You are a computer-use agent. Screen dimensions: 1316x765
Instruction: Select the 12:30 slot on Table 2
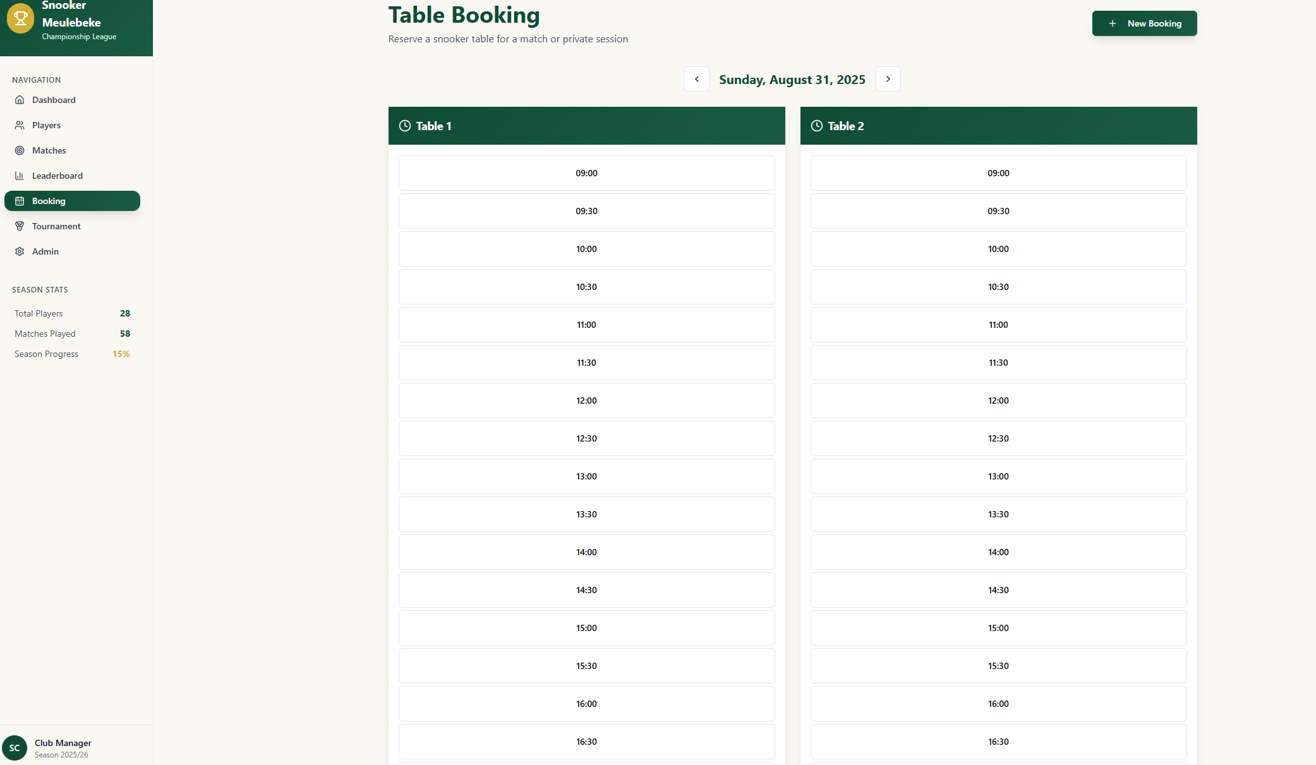999,438
